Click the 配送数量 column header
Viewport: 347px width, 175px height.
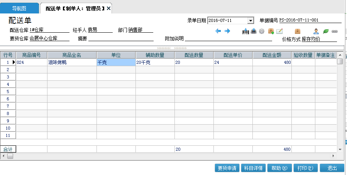coord(194,55)
